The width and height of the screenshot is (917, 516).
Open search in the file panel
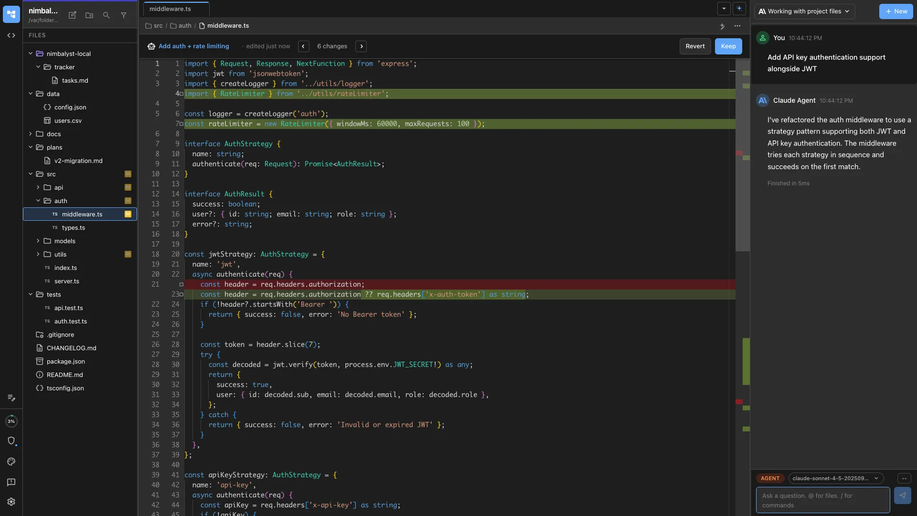click(107, 15)
